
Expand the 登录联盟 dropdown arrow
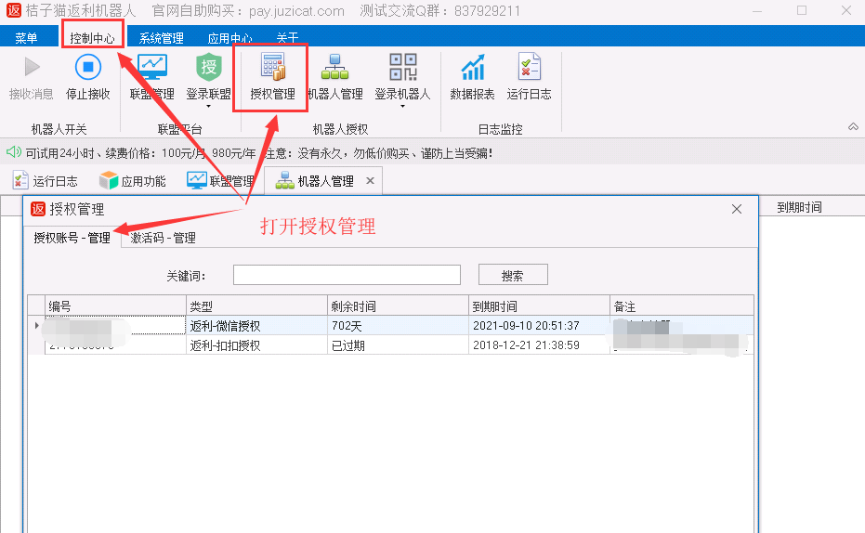click(208, 106)
